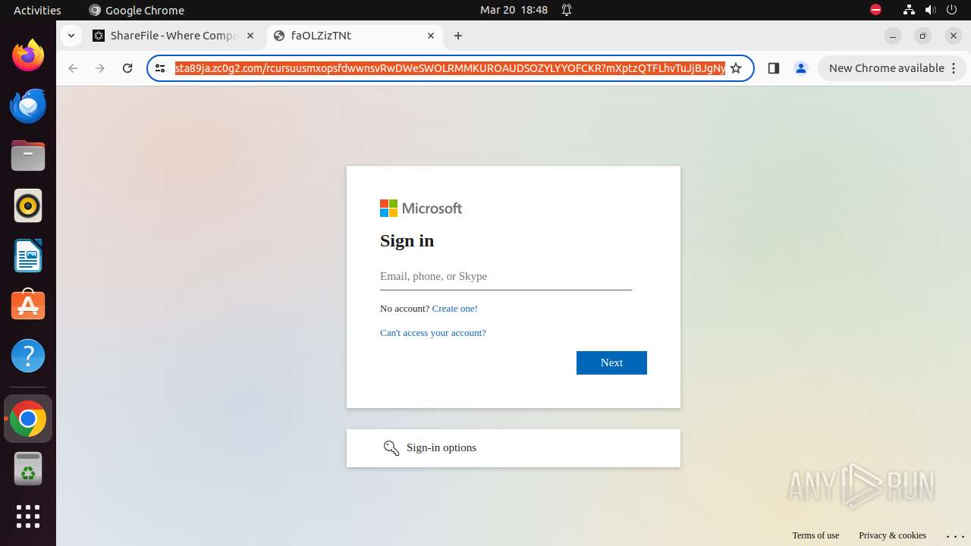
Task: Click the footer ellipsis more options
Action: pyautogui.click(x=955, y=536)
